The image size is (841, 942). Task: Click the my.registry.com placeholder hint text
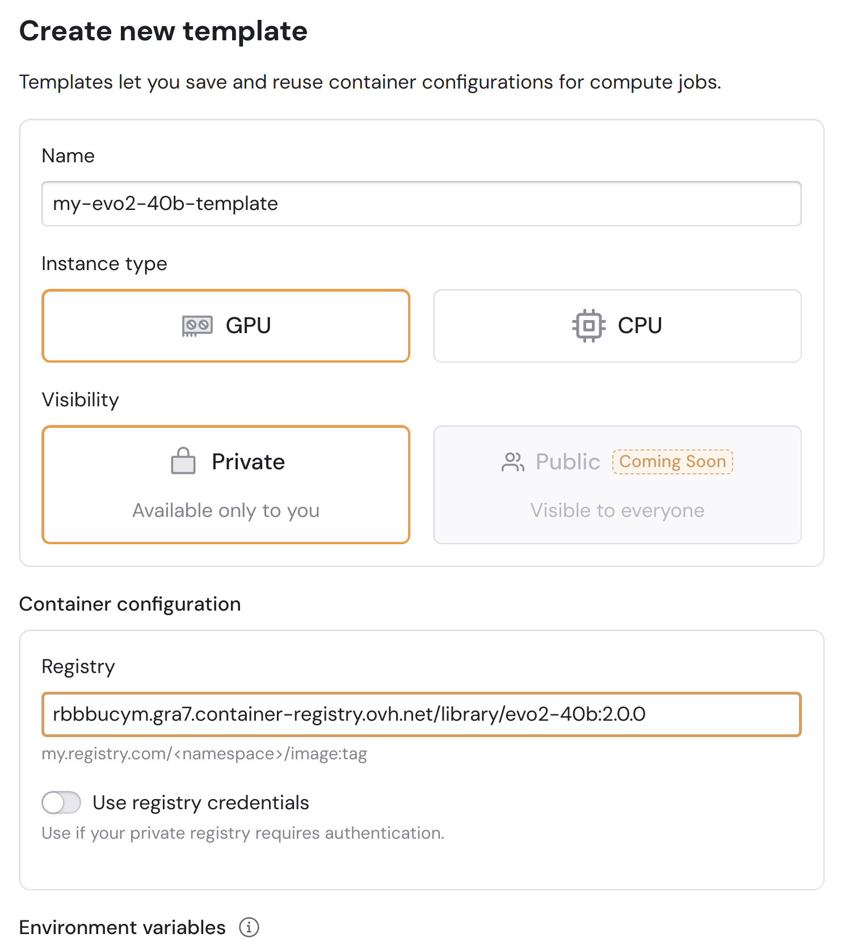(204, 754)
